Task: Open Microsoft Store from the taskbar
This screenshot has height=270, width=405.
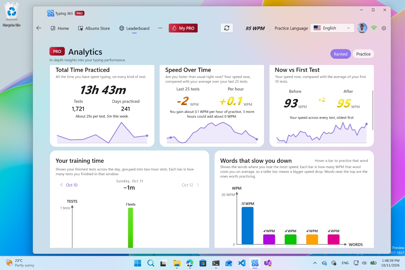Action: pyautogui.click(x=203, y=263)
